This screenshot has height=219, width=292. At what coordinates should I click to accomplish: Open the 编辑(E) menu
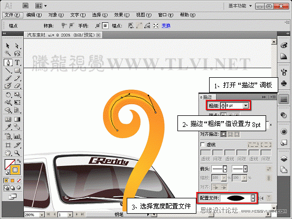34,15
